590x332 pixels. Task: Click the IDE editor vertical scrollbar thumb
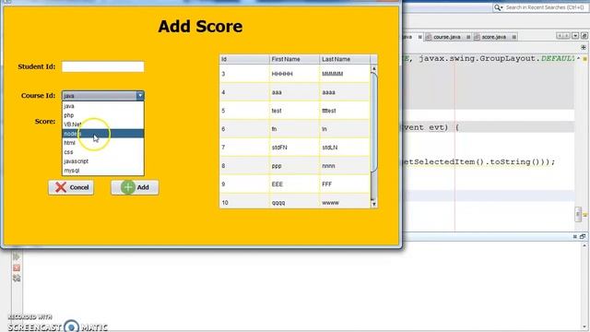click(578, 214)
